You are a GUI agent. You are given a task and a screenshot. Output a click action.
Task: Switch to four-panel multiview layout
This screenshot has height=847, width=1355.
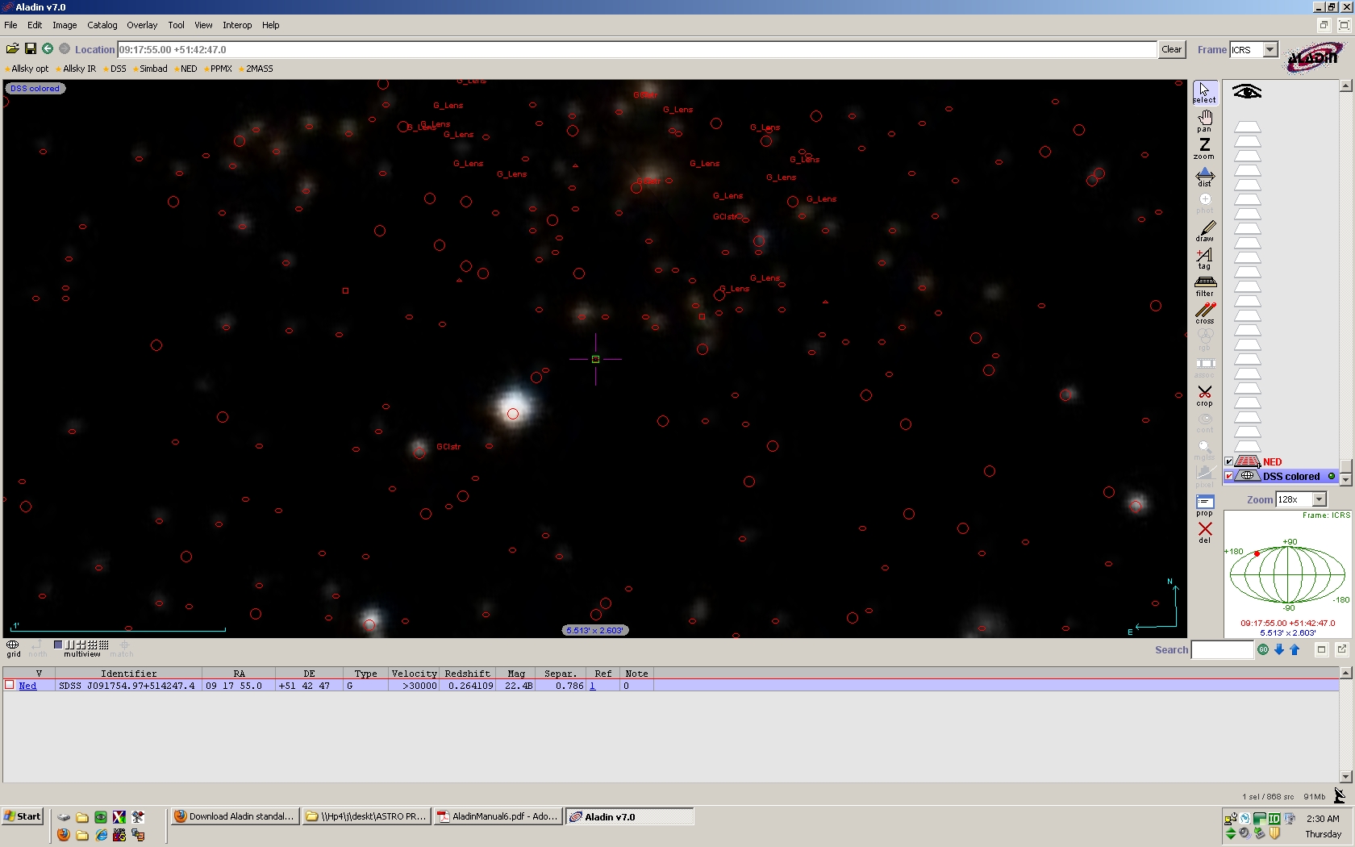pyautogui.click(x=80, y=645)
